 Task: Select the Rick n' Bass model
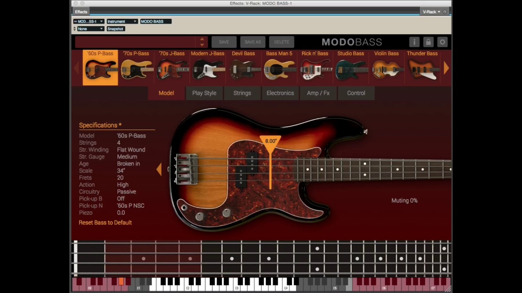pyautogui.click(x=315, y=68)
